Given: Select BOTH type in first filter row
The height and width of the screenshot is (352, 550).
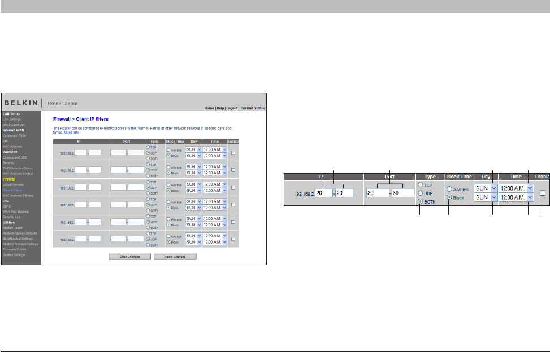Looking at the screenshot, I should pyautogui.click(x=148, y=159).
